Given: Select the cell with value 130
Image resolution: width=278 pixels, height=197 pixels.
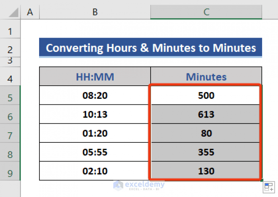Looking at the screenshot, I should click(x=206, y=171).
